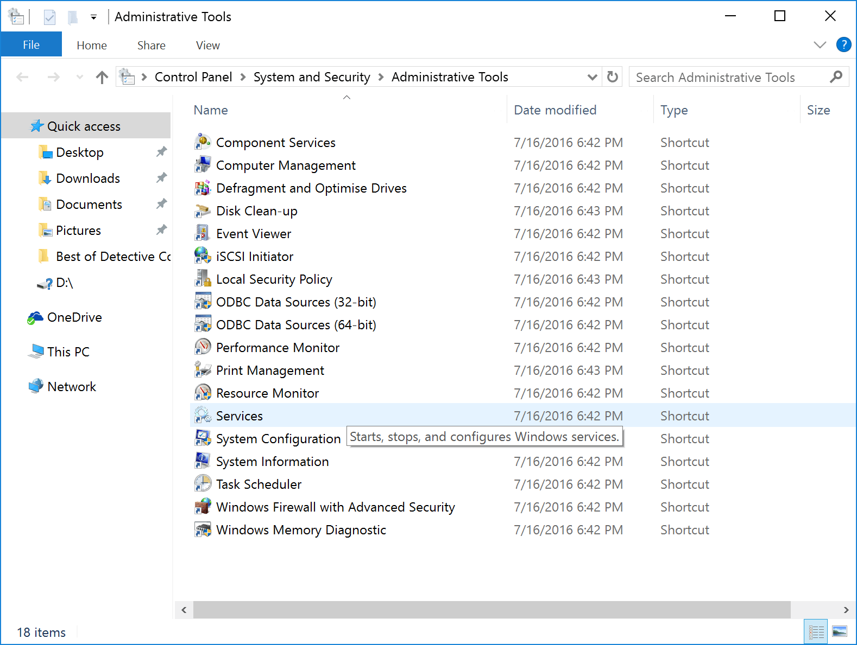Select the Local Security Policy icon
This screenshot has width=857, height=645.
point(203,279)
